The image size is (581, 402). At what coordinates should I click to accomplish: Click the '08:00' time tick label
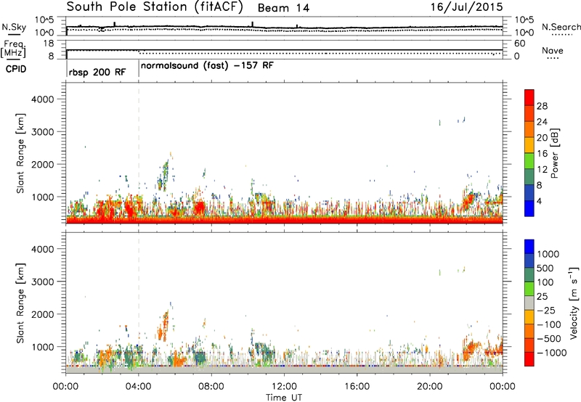pyautogui.click(x=211, y=387)
